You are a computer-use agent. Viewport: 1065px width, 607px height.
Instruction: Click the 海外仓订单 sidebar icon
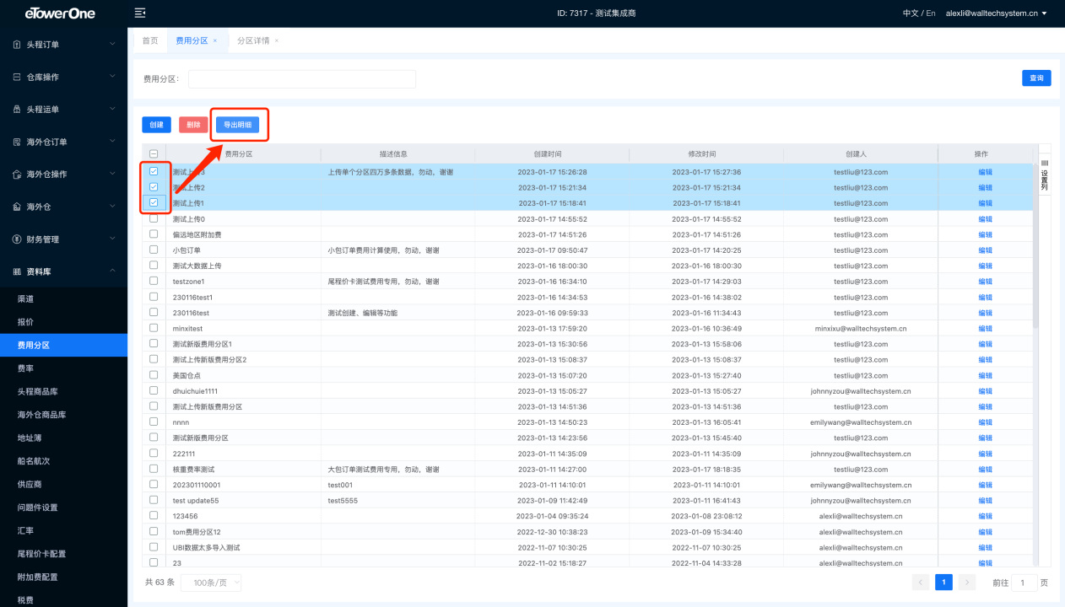click(x=17, y=142)
